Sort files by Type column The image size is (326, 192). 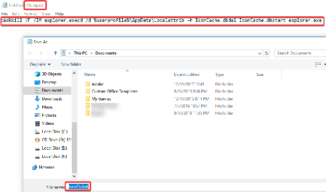220,74
